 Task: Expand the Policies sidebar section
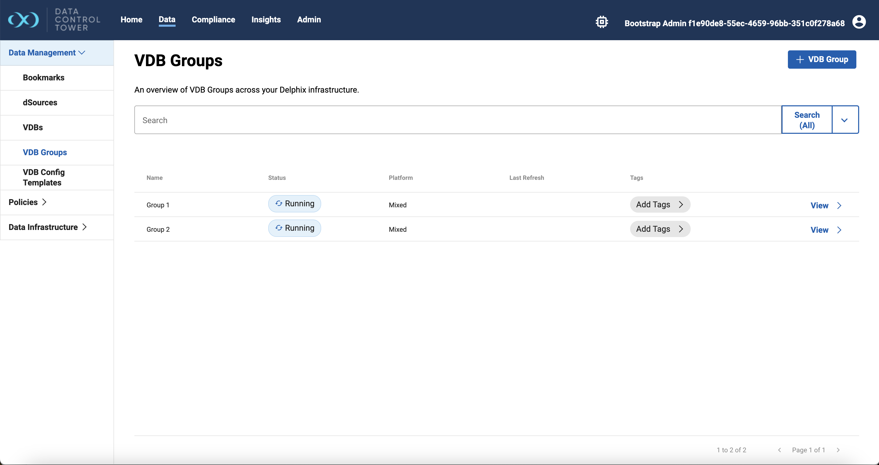[x=27, y=202]
